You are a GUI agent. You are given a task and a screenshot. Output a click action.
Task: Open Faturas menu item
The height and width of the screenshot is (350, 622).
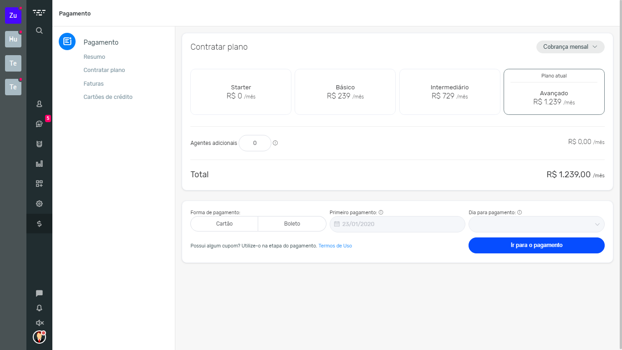click(x=93, y=84)
